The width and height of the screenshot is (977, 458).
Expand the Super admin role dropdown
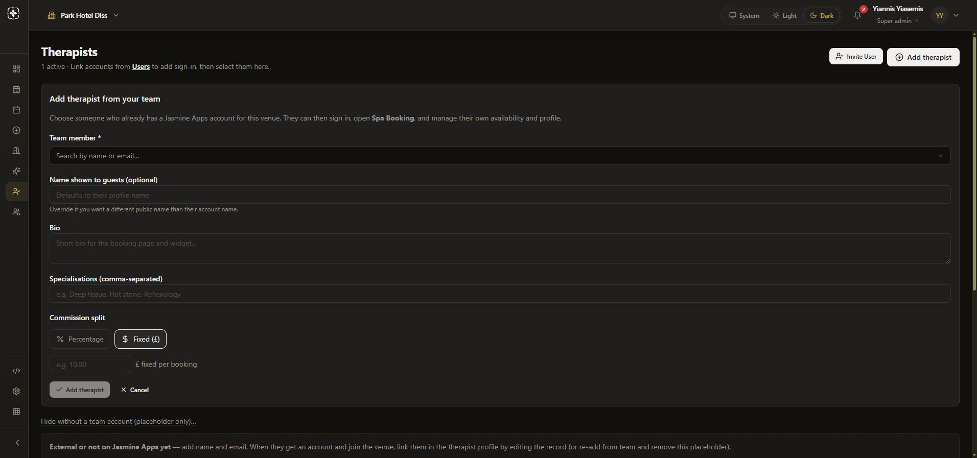pyautogui.click(x=898, y=21)
